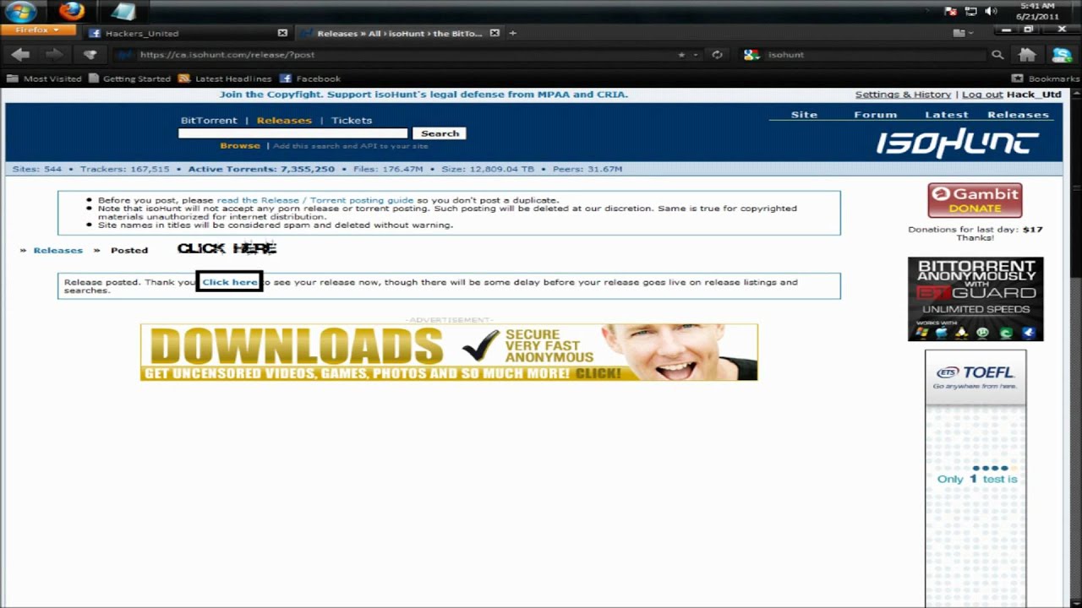1082x608 pixels.
Task: Open the Join the Copyfight link
Action: (x=424, y=95)
